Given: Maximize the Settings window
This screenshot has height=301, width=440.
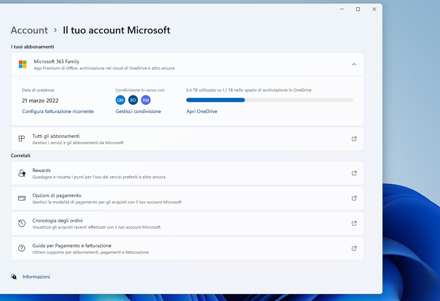Looking at the screenshot, I should (x=358, y=9).
